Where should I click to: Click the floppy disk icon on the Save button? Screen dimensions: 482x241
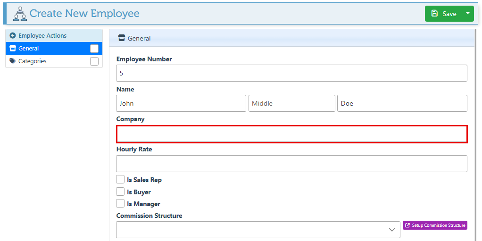(434, 14)
